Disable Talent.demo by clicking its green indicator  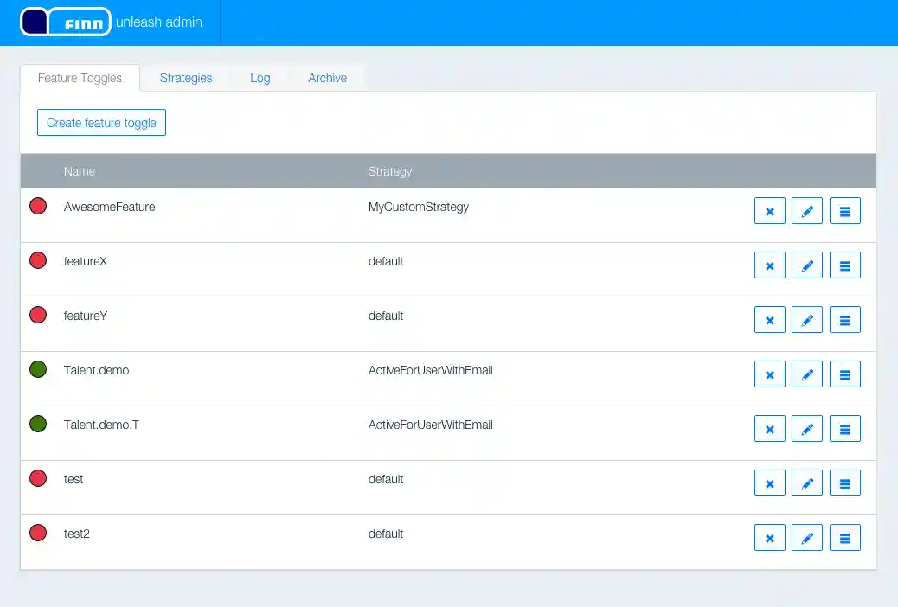37,369
